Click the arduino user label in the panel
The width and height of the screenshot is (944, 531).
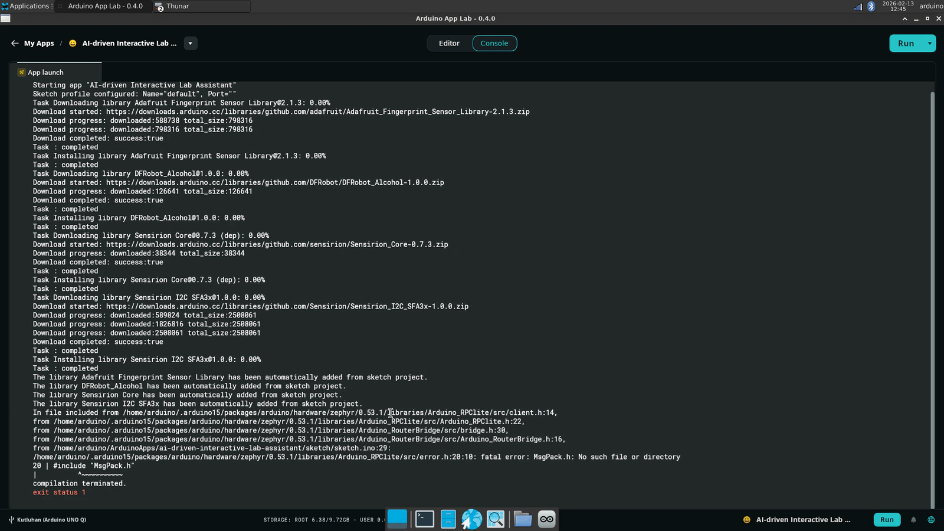tap(931, 6)
